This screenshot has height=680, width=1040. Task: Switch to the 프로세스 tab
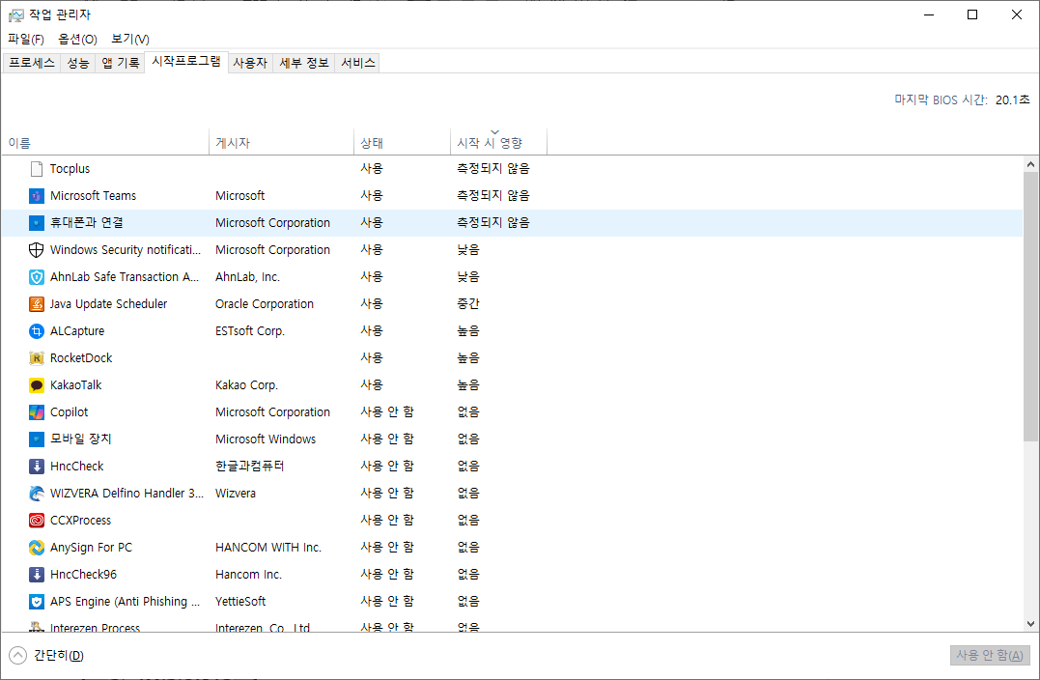(32, 63)
